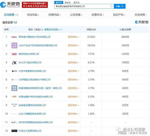Click the 天眼一下 search button
This screenshot has height=136, width=150.
[x=120, y=6]
